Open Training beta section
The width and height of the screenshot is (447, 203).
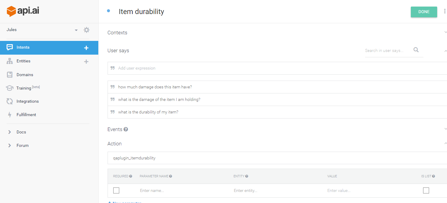28,88
